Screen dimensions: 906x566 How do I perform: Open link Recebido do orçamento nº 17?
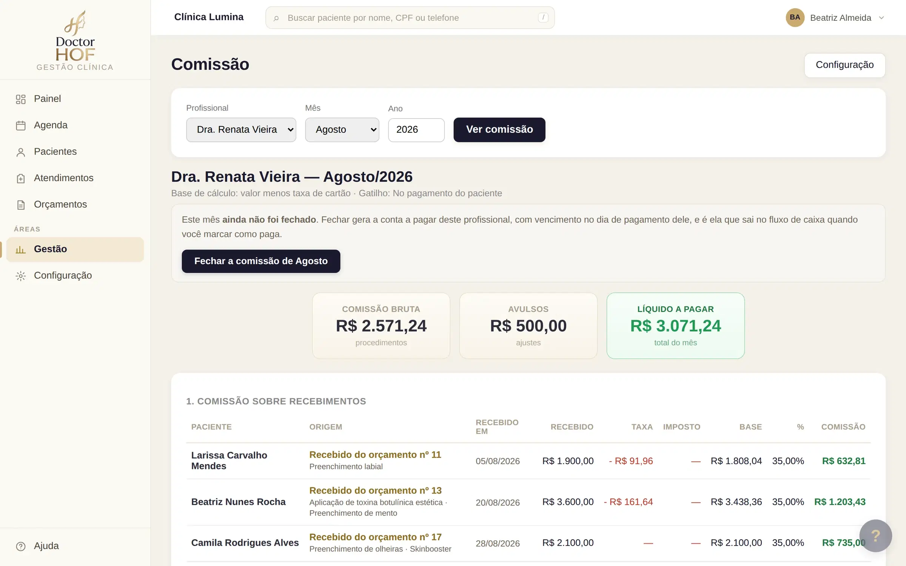(x=375, y=537)
